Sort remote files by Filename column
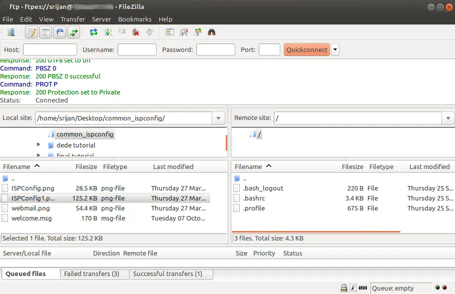The height and width of the screenshot is (294, 455). 253,166
